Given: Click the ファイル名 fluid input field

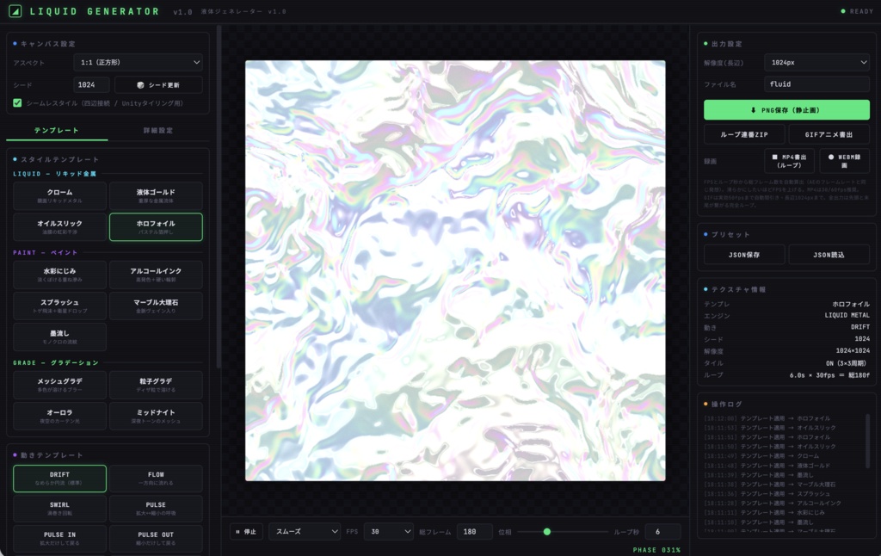Looking at the screenshot, I should coord(816,84).
